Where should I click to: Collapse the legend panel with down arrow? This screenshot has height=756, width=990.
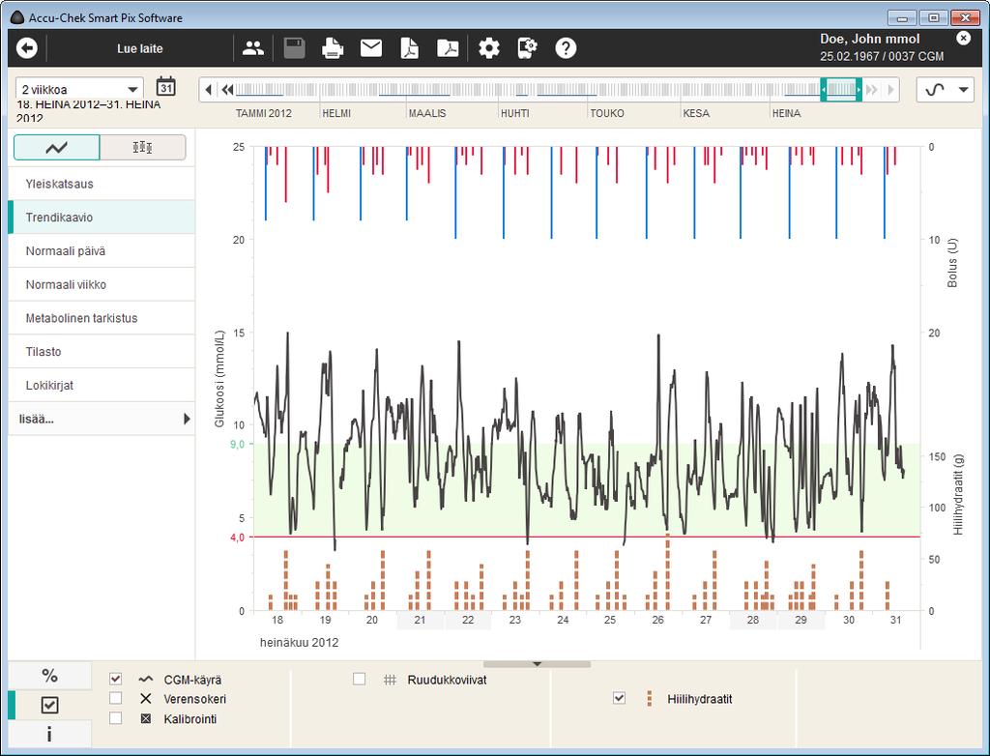(538, 664)
